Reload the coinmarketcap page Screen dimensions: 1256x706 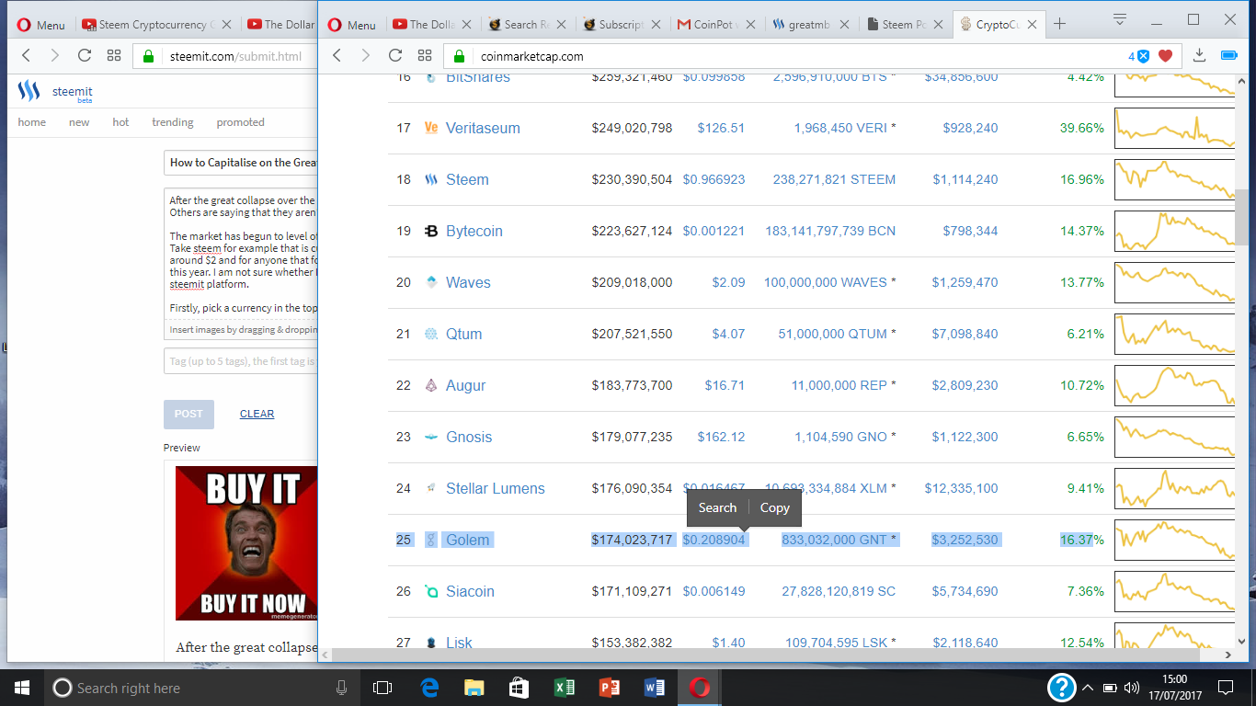[395, 56]
